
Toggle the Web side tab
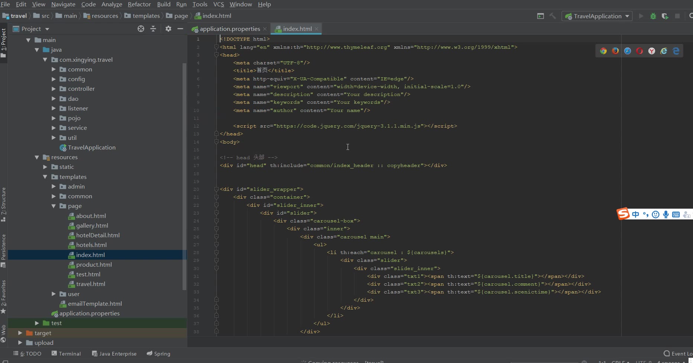[x=3, y=334]
